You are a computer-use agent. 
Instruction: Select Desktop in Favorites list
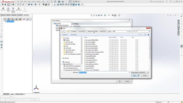point(67,40)
